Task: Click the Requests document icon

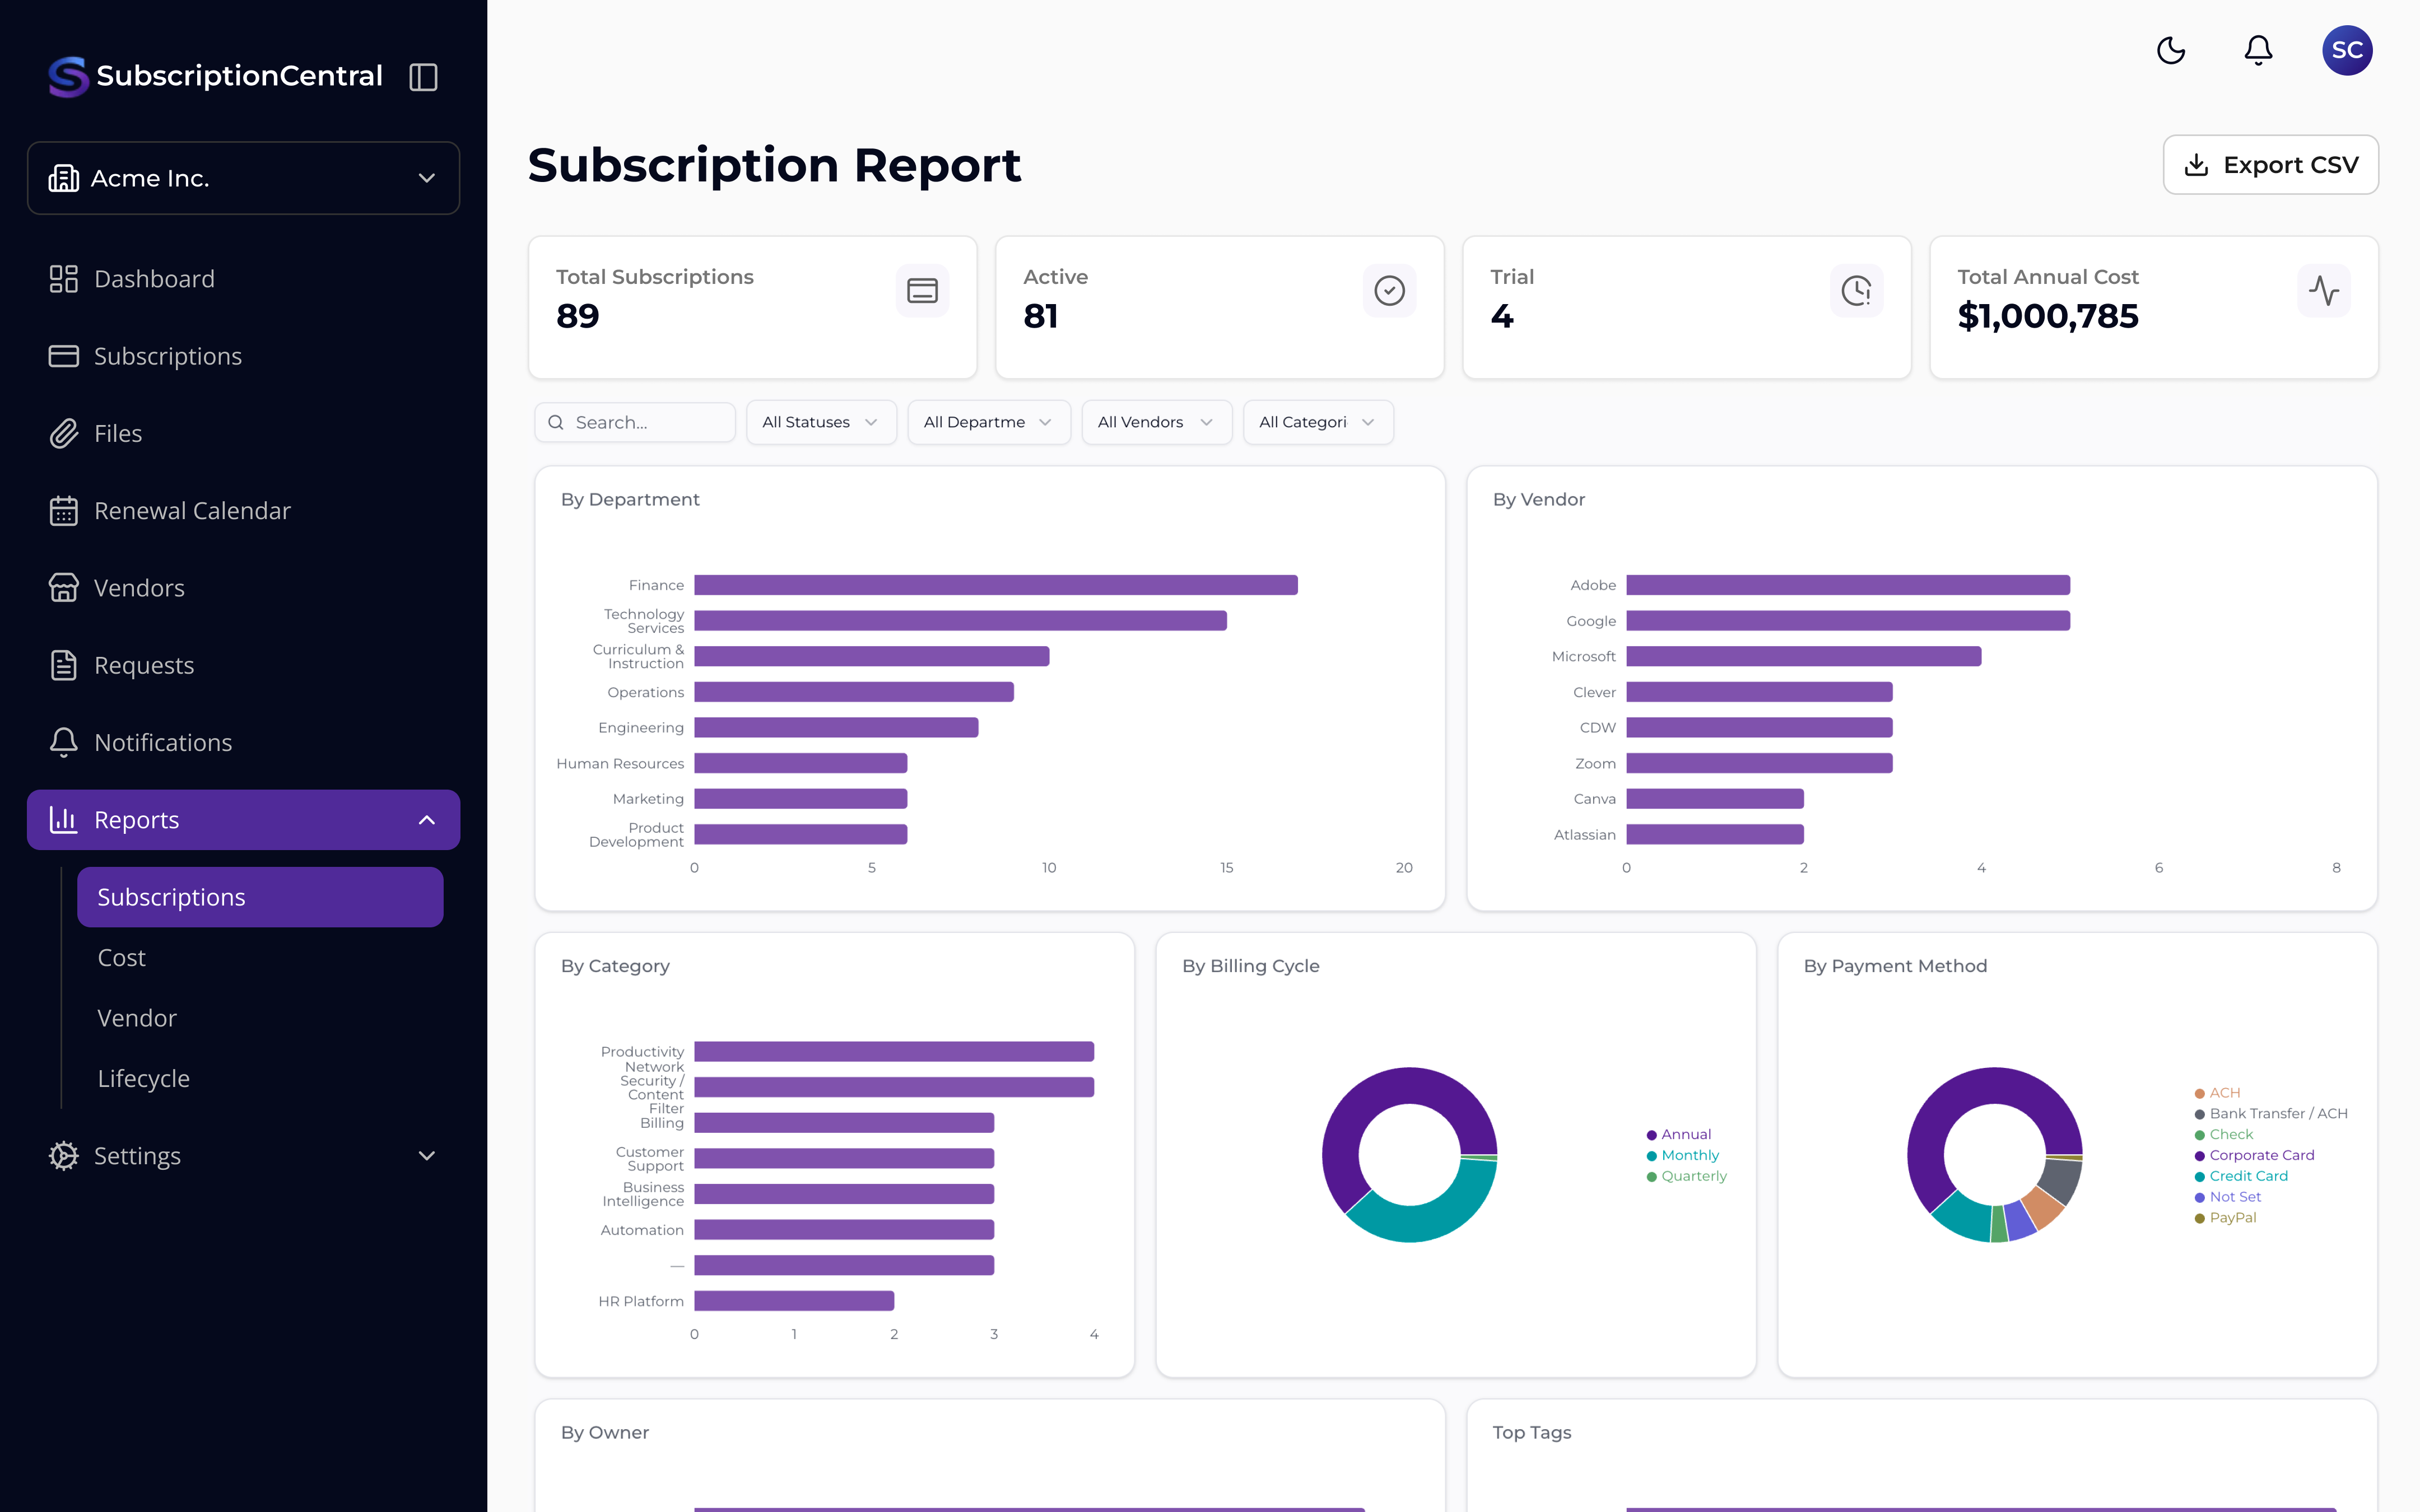Action: coord(64,665)
